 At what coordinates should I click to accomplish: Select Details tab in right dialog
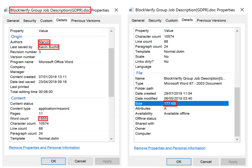point(187,20)
